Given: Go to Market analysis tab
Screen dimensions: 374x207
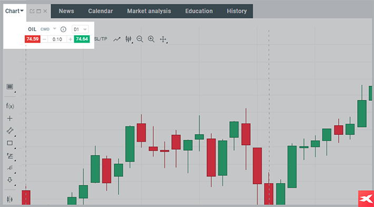Looking at the screenshot, I should click(149, 11).
